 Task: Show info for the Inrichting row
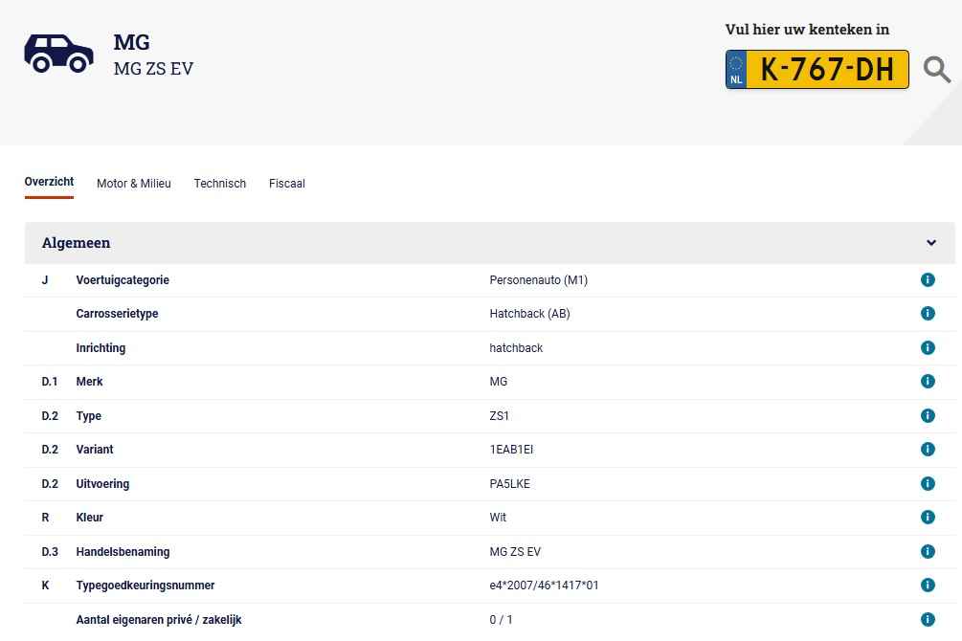[928, 348]
